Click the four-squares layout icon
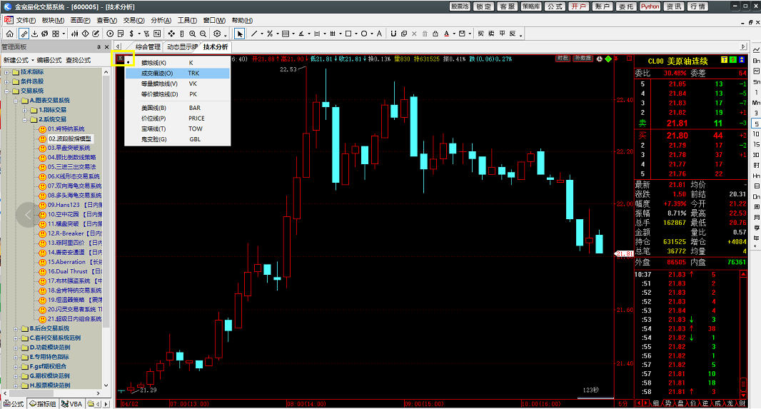761x409 pixels. click(x=56, y=34)
